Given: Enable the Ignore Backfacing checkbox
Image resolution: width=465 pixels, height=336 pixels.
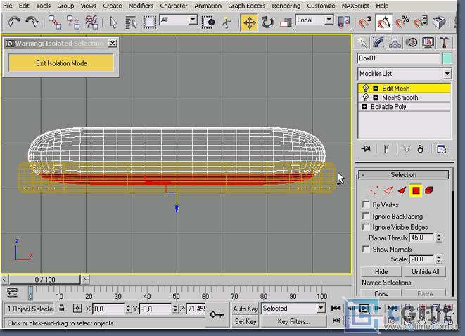Looking at the screenshot, I should (x=366, y=216).
